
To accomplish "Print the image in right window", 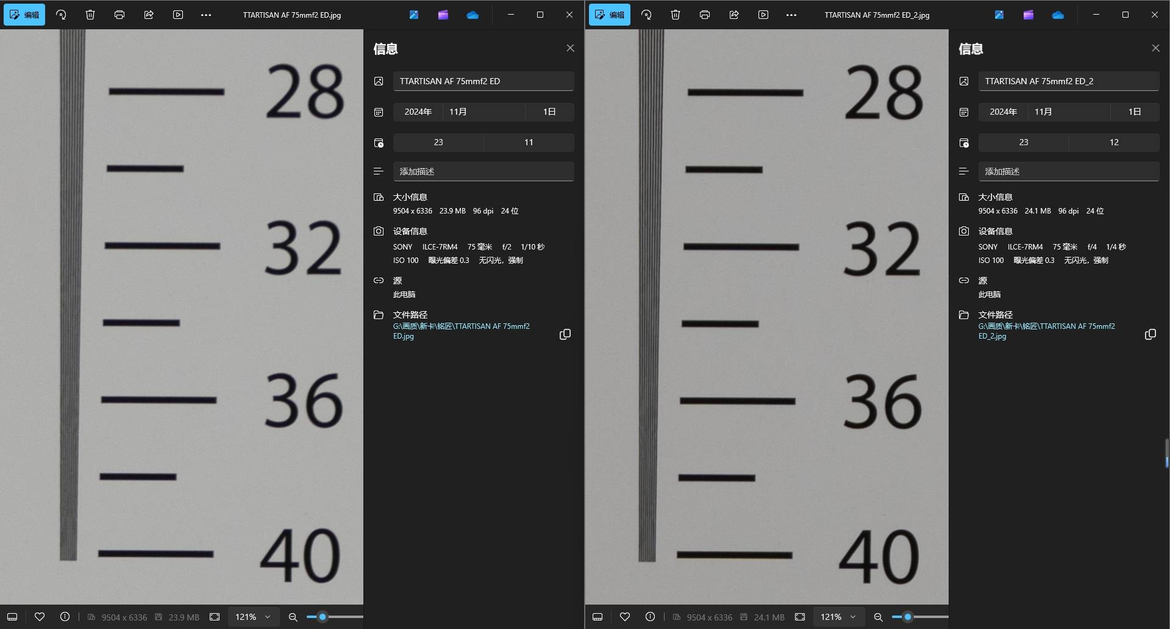I will click(705, 15).
